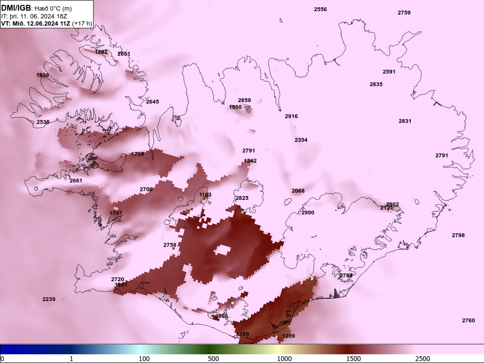Click the 2825 height label
Viewport: 484px width, 363px height.
point(242,198)
